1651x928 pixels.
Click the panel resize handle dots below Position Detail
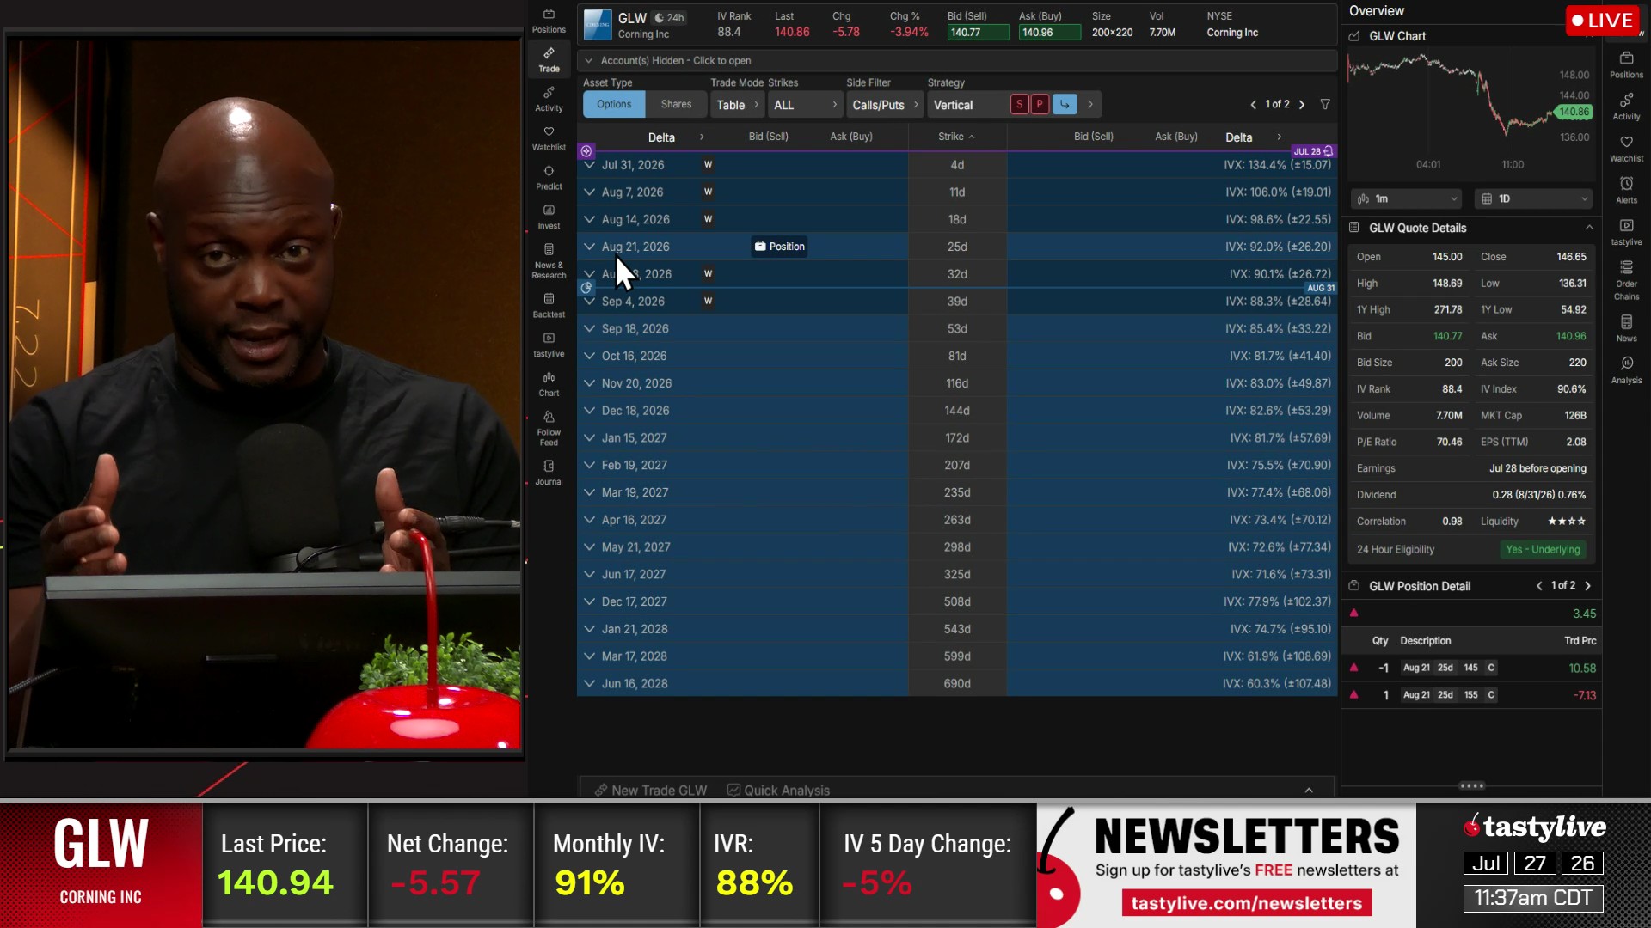click(1471, 786)
